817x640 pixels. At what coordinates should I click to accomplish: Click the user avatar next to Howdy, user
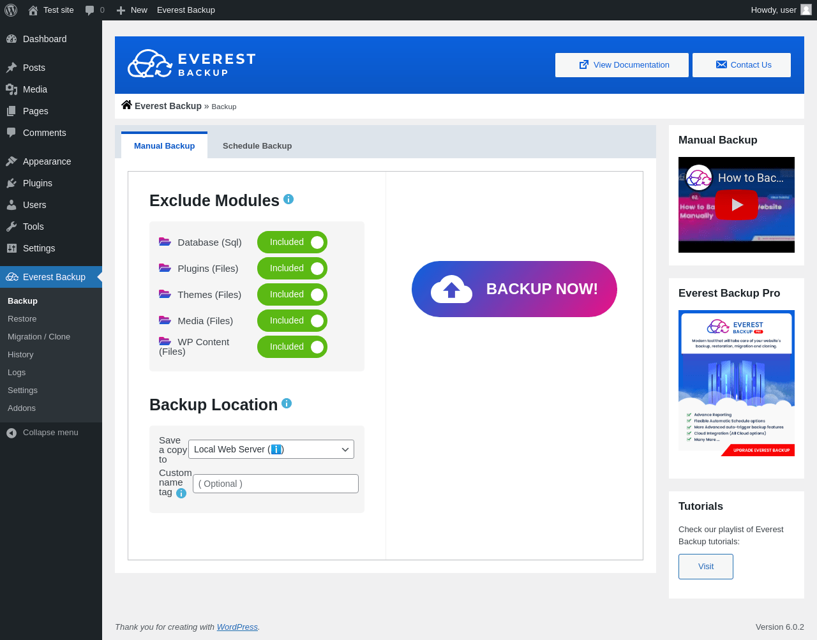tap(806, 10)
